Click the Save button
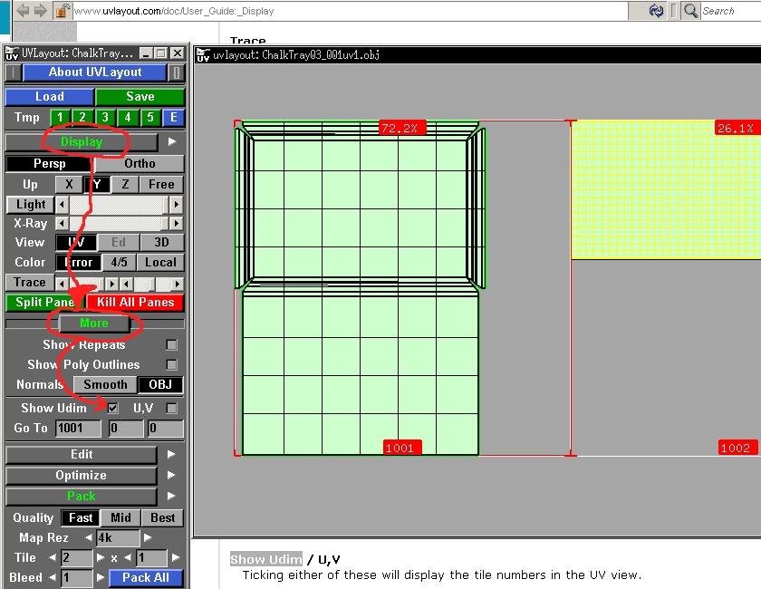 [x=140, y=97]
